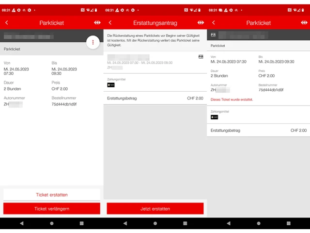The width and height of the screenshot is (310, 233).
Task: Tap SBB logo on right Parkticket header
Action: pyautogui.click(x=304, y=23)
